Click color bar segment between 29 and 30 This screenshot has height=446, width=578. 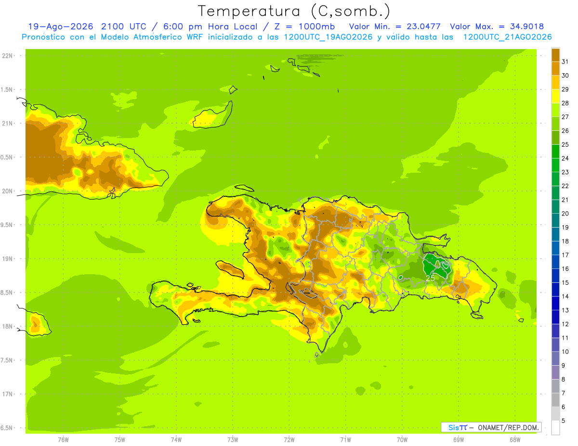tap(555, 82)
